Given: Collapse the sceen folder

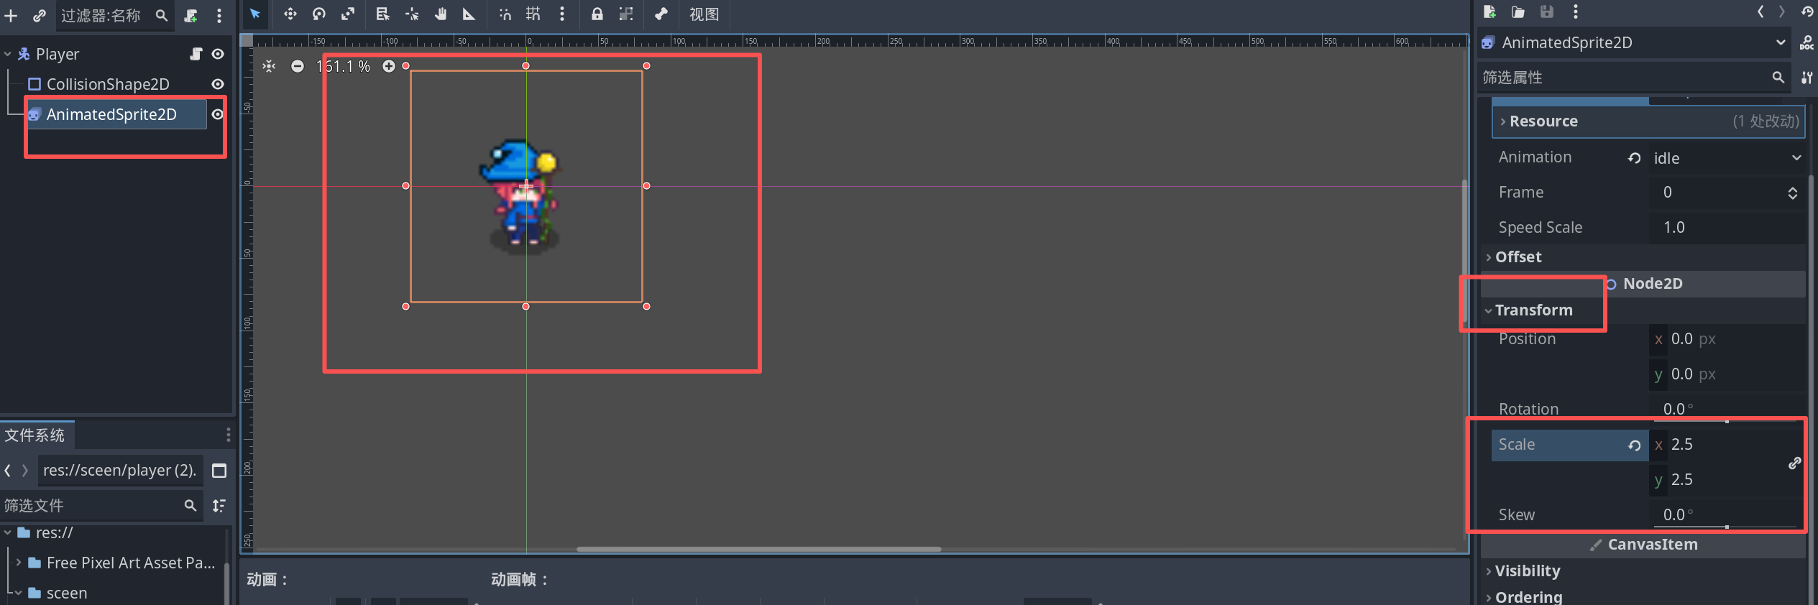Looking at the screenshot, I should pyautogui.click(x=19, y=593).
